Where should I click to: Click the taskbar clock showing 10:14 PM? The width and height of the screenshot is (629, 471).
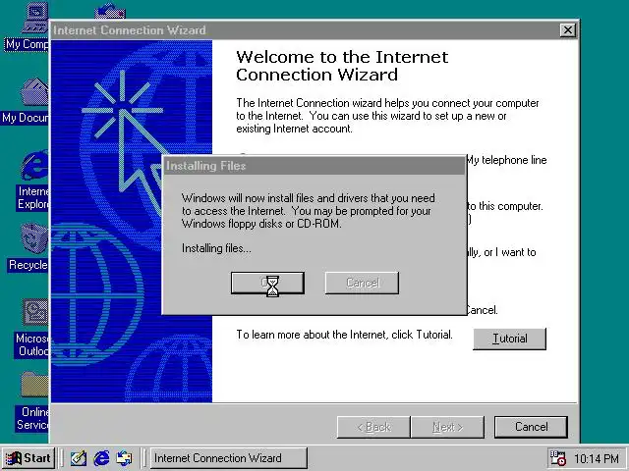click(x=597, y=458)
